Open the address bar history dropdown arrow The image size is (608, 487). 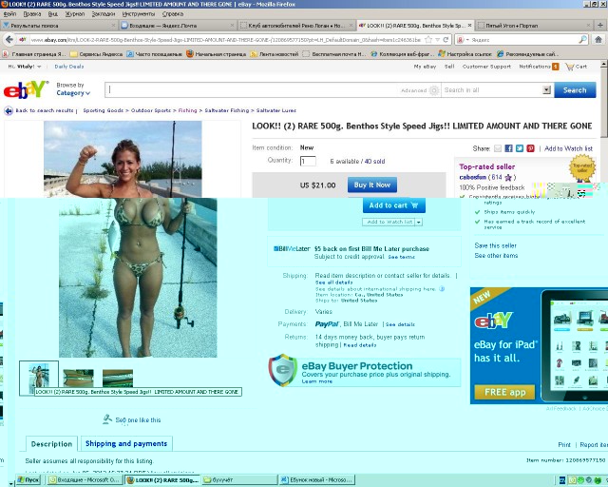[437, 40]
